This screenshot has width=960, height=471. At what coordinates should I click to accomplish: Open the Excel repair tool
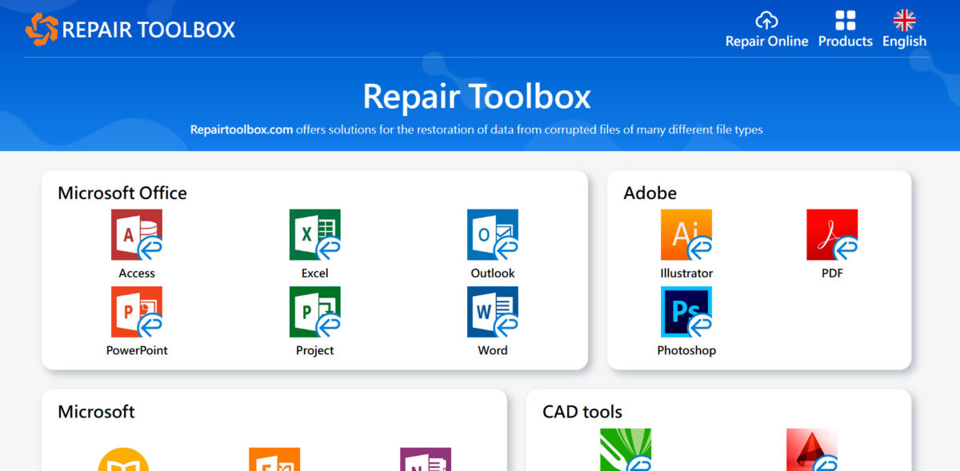coord(314,236)
